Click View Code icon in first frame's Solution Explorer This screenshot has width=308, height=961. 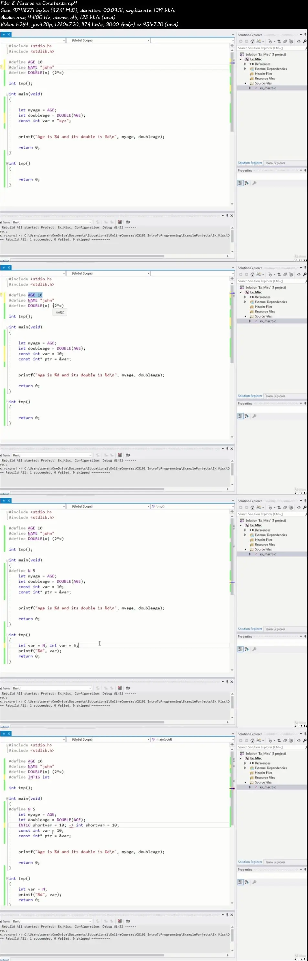[299, 41]
